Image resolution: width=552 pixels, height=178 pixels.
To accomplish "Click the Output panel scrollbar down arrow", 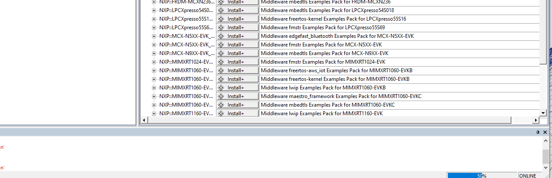I will coord(546,167).
